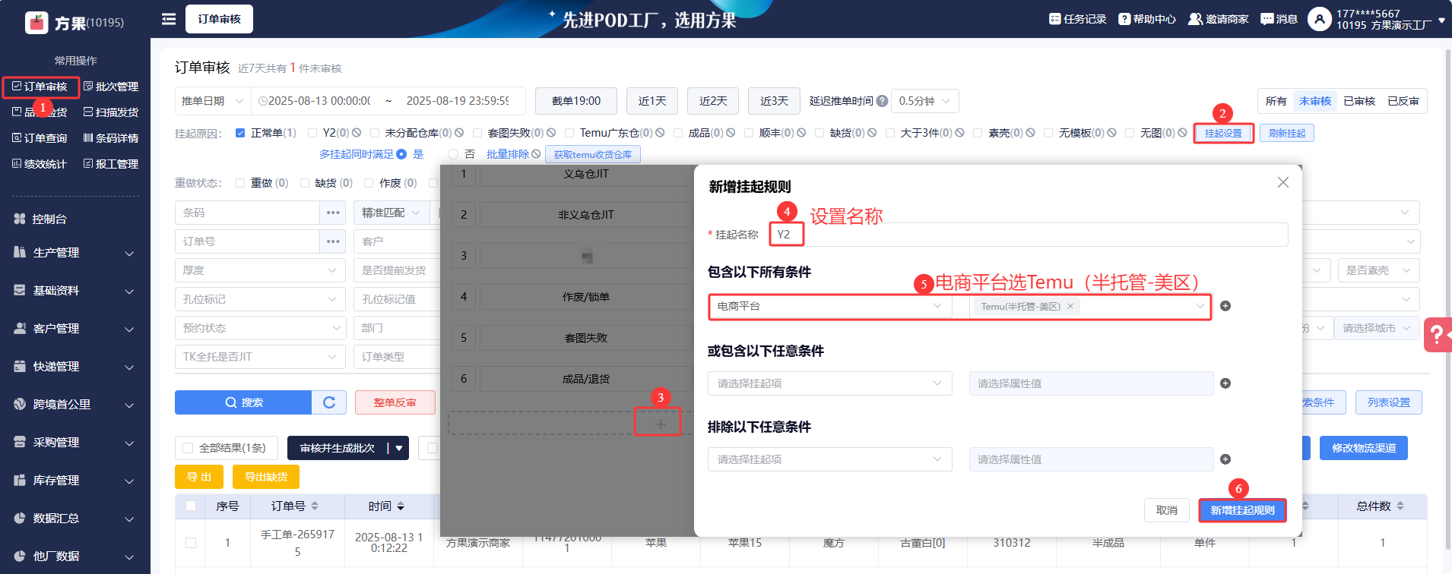
Task: Open the 孔位标记 dropdown
Action: click(x=260, y=299)
